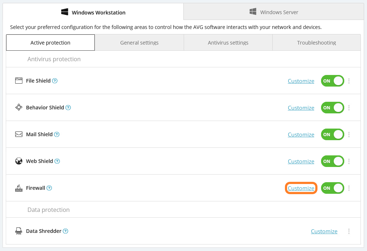Click the Web Shield globe icon
The width and height of the screenshot is (367, 251).
[18, 161]
